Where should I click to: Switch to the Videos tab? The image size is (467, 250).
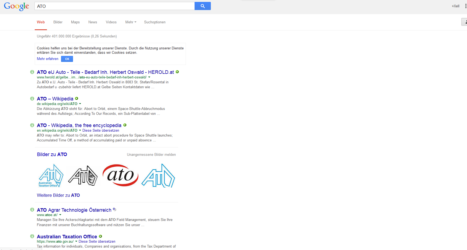pos(111,22)
